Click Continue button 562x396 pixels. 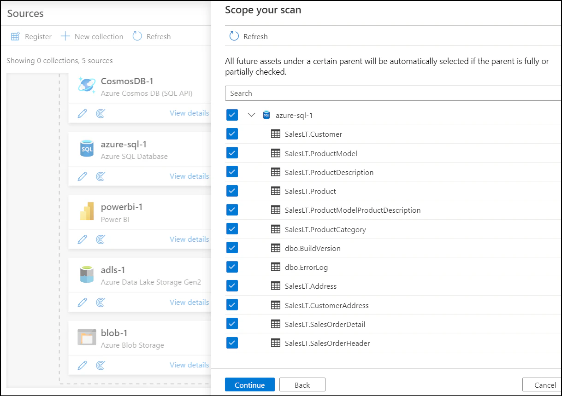[x=250, y=385]
